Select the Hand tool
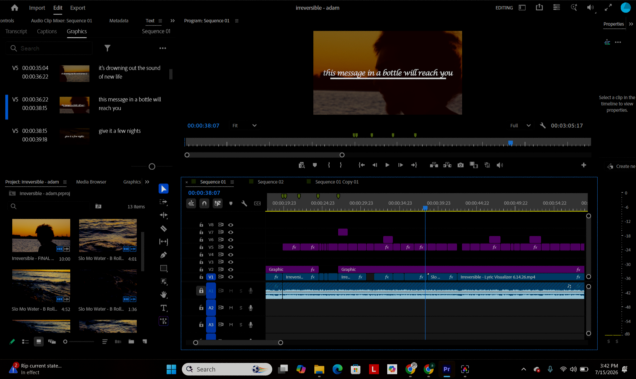Screen dimensions: 636x379 [164, 295]
